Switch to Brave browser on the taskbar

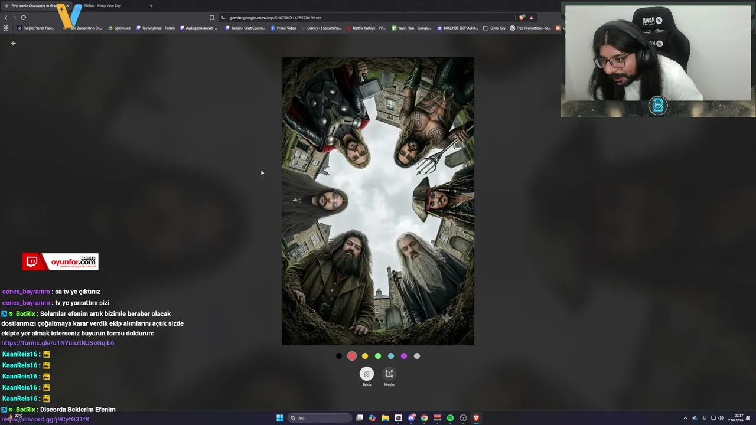point(476,418)
